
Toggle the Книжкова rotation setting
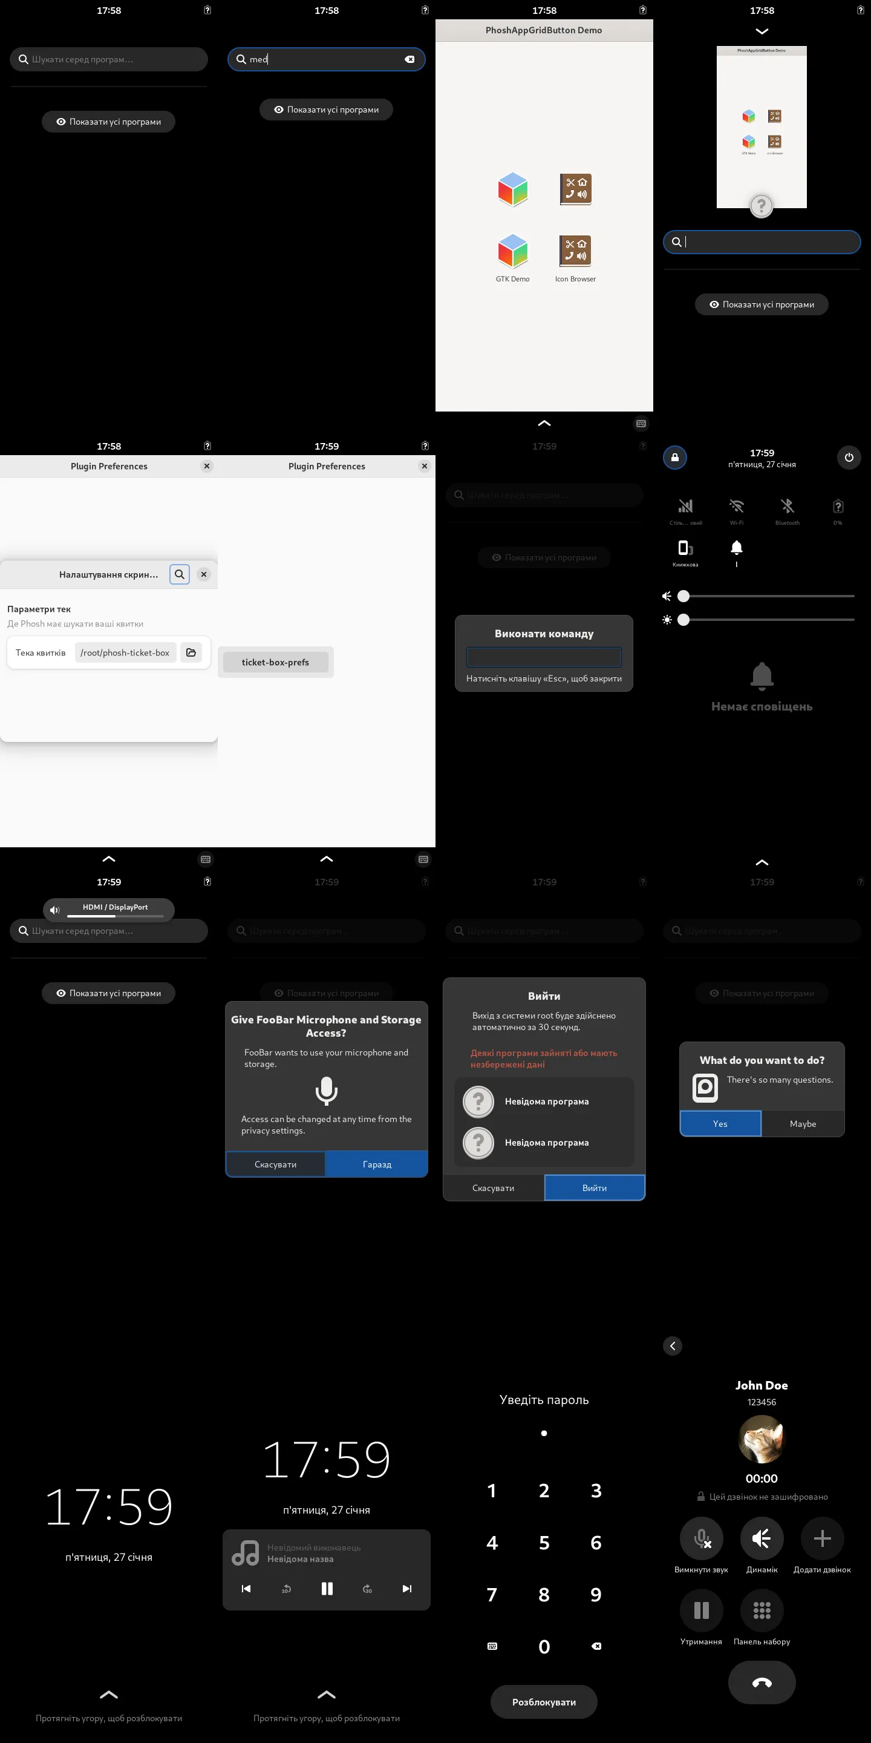[685, 548]
